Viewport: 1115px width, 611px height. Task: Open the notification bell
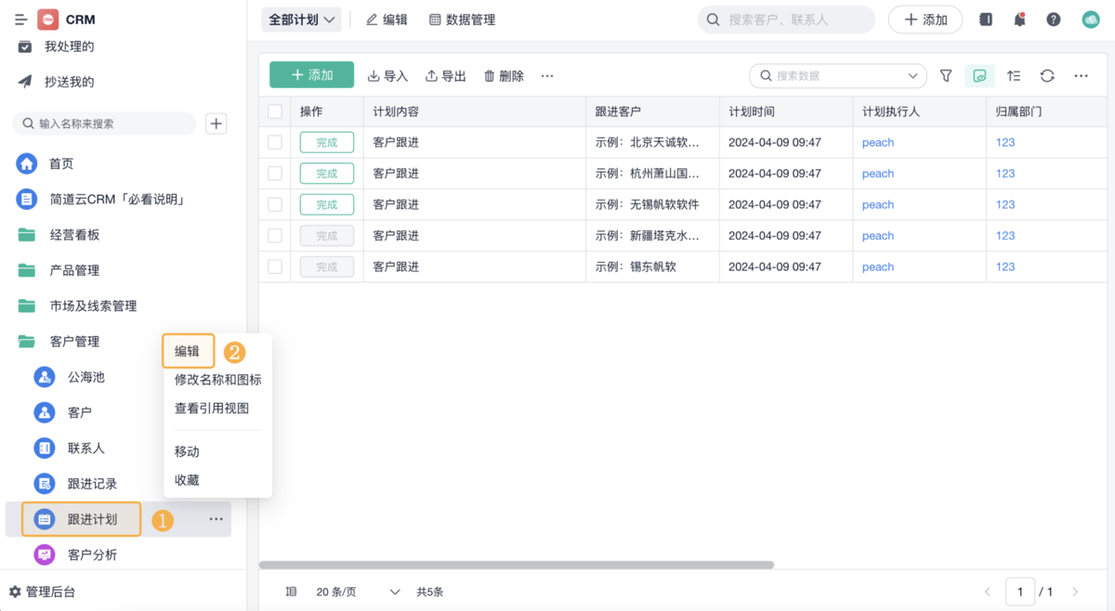1019,19
